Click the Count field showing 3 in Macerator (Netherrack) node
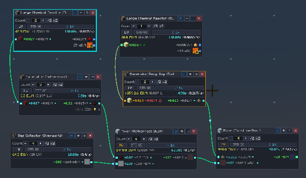The height and width of the screenshot is (178, 306). [41, 85]
